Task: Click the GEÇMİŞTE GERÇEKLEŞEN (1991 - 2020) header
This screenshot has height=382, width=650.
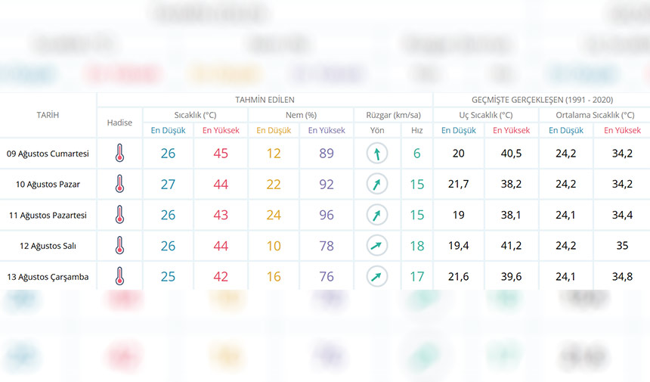Action: (540, 100)
